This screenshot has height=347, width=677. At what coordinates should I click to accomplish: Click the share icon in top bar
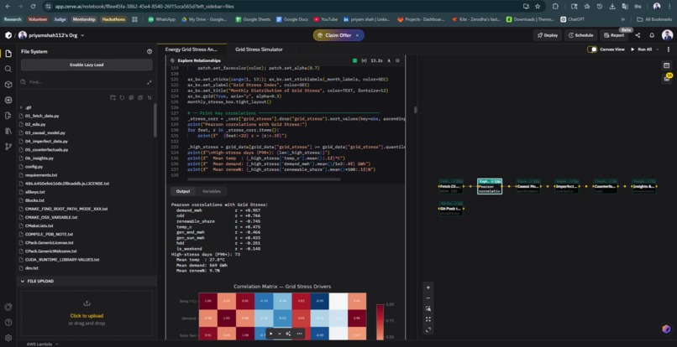(x=638, y=35)
